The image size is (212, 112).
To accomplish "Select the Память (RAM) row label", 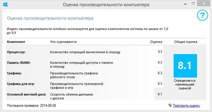I will [19, 63].
